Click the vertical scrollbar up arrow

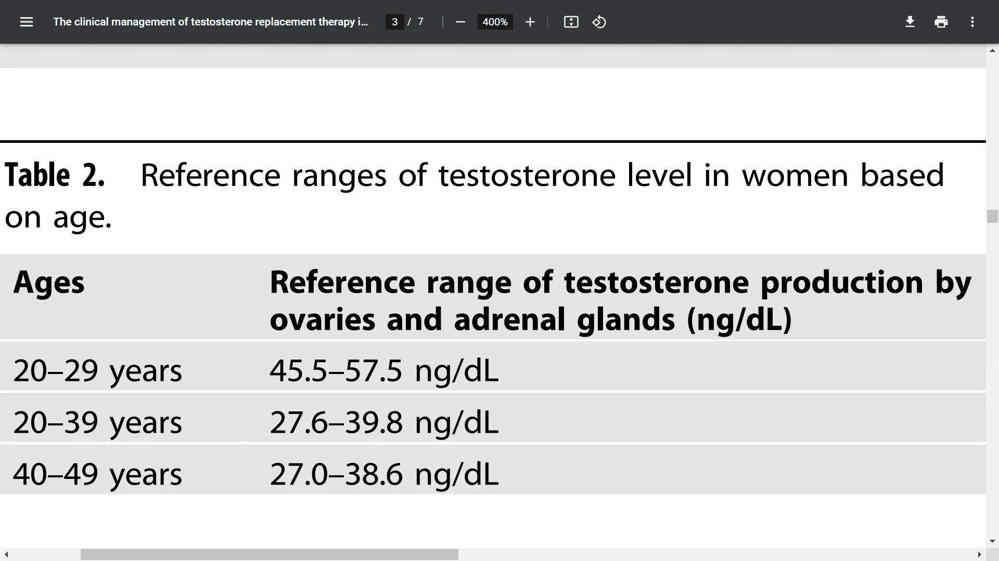(x=992, y=50)
